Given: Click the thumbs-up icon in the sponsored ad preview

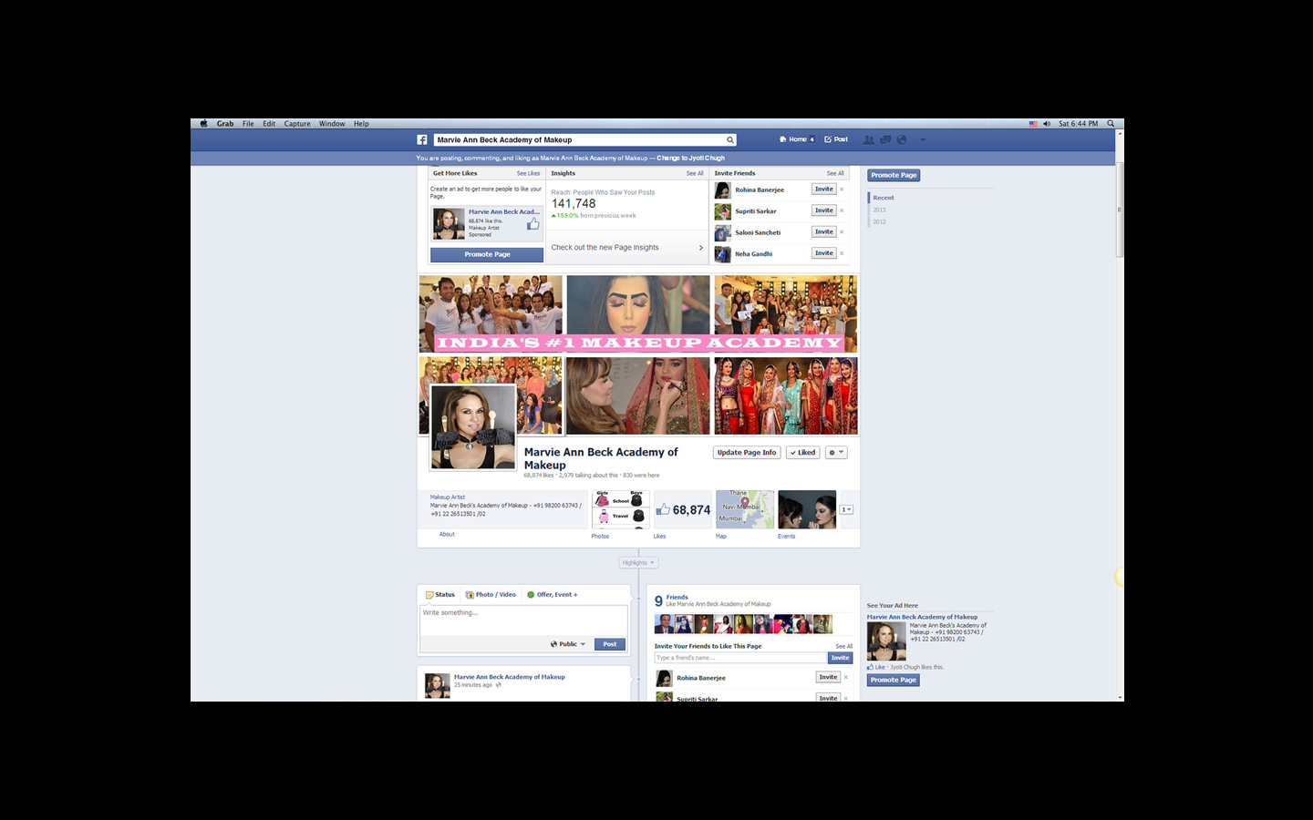Looking at the screenshot, I should click(532, 223).
